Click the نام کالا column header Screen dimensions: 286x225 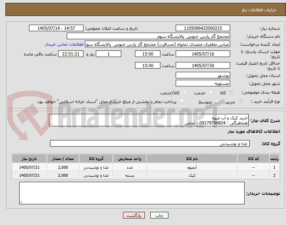click(192, 159)
